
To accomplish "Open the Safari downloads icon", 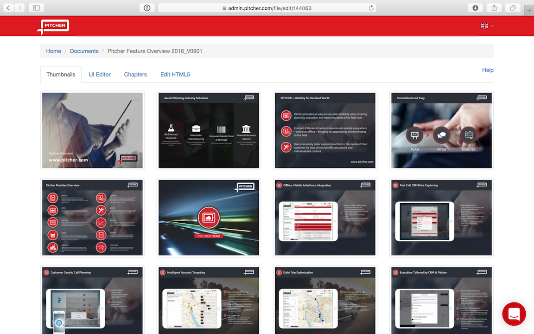I will pos(476,8).
